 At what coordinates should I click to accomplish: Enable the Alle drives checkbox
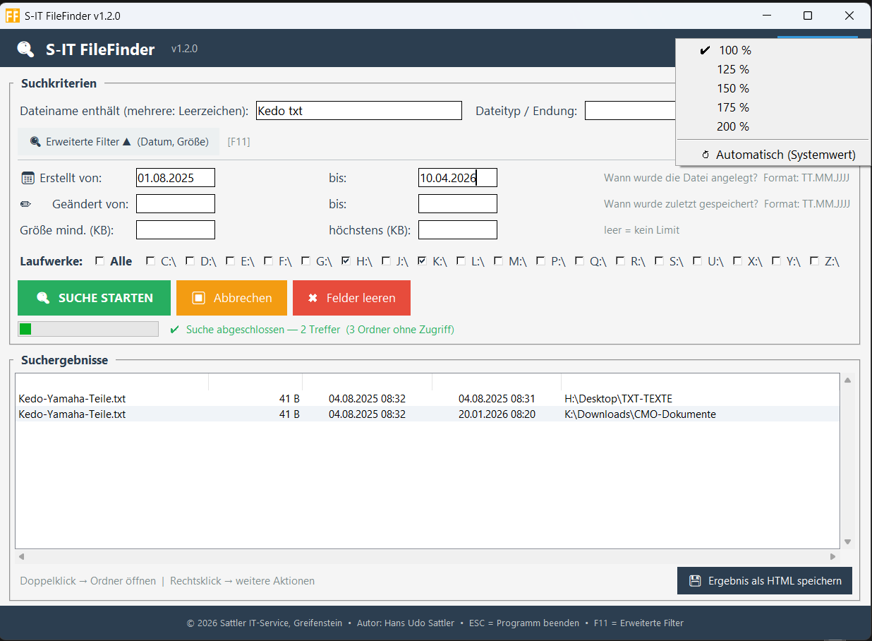tap(99, 260)
